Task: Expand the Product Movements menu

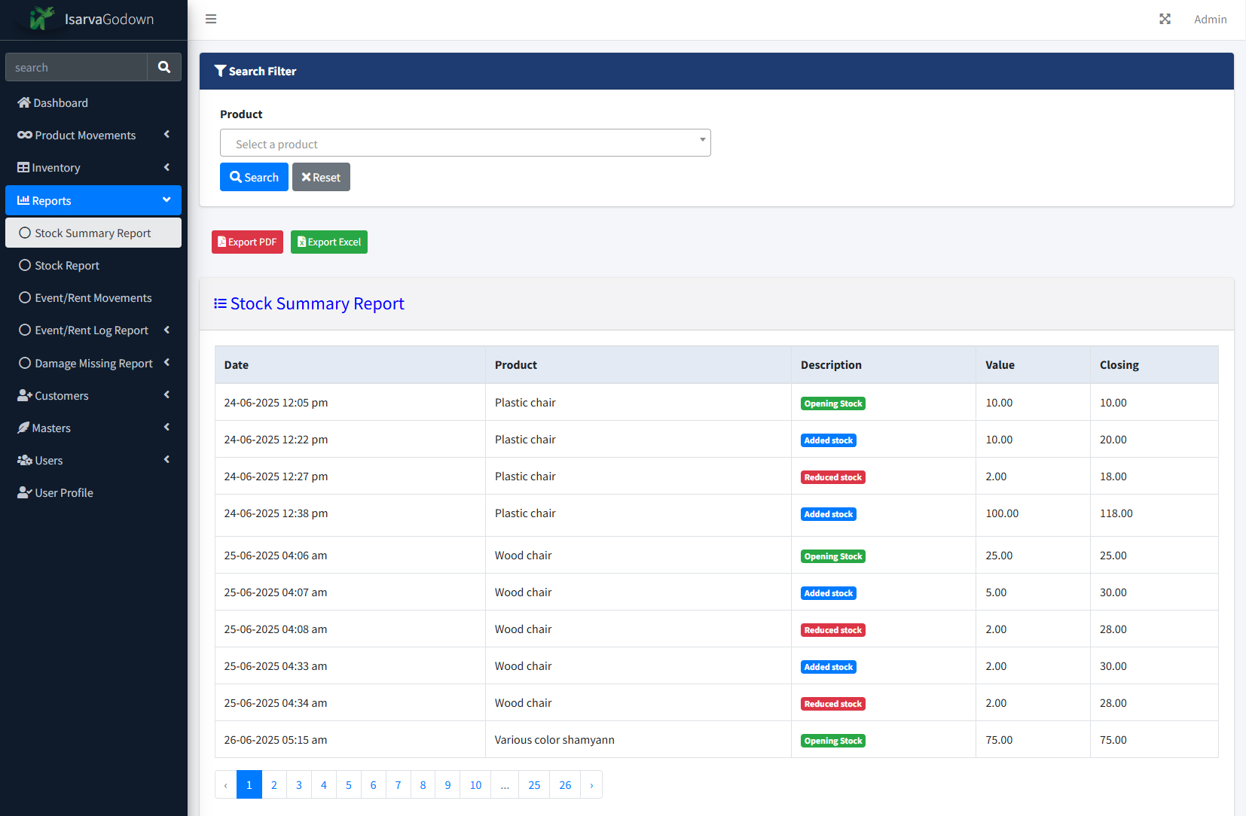Action: (93, 135)
